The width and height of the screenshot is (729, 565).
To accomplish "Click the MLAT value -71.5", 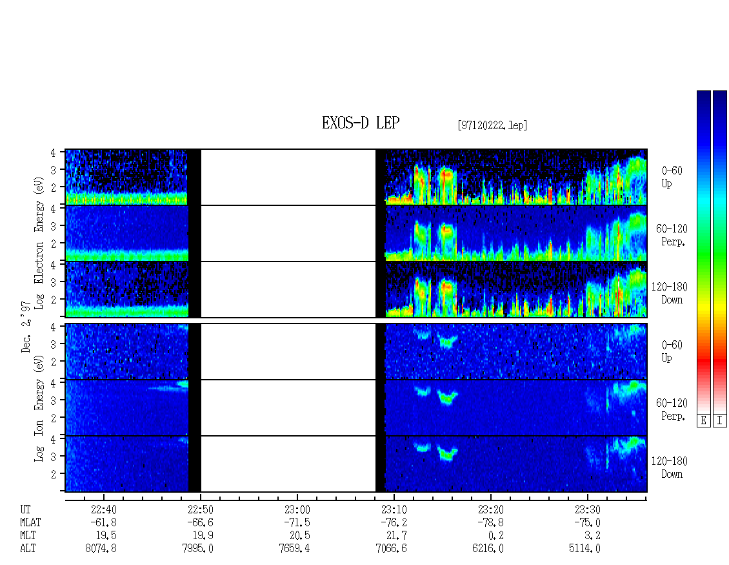I will pyautogui.click(x=297, y=522).
